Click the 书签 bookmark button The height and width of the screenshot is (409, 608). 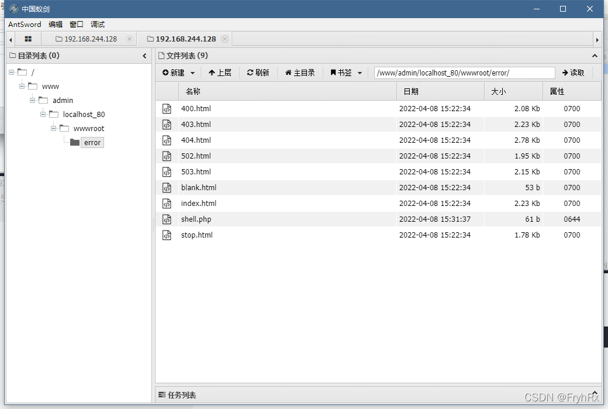[341, 73]
